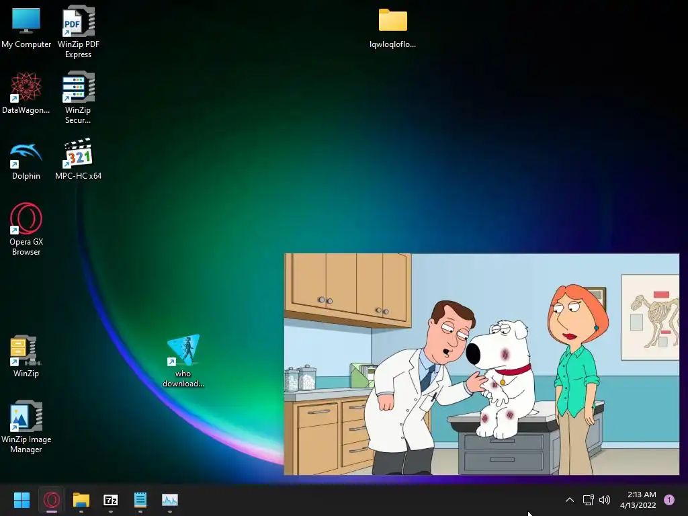Select the DataWagon desktop shortcut
The image size is (688, 516).
[26, 93]
